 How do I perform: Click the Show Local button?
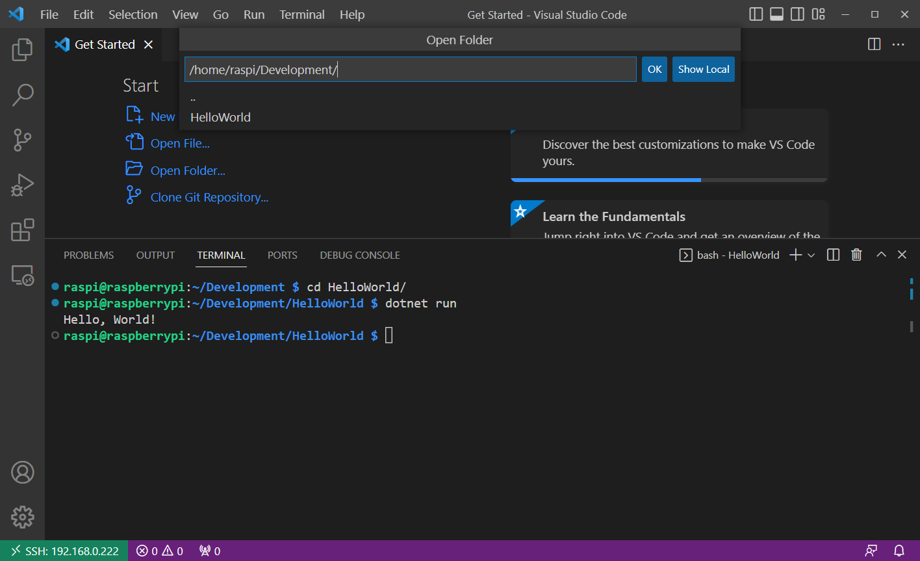click(x=703, y=70)
